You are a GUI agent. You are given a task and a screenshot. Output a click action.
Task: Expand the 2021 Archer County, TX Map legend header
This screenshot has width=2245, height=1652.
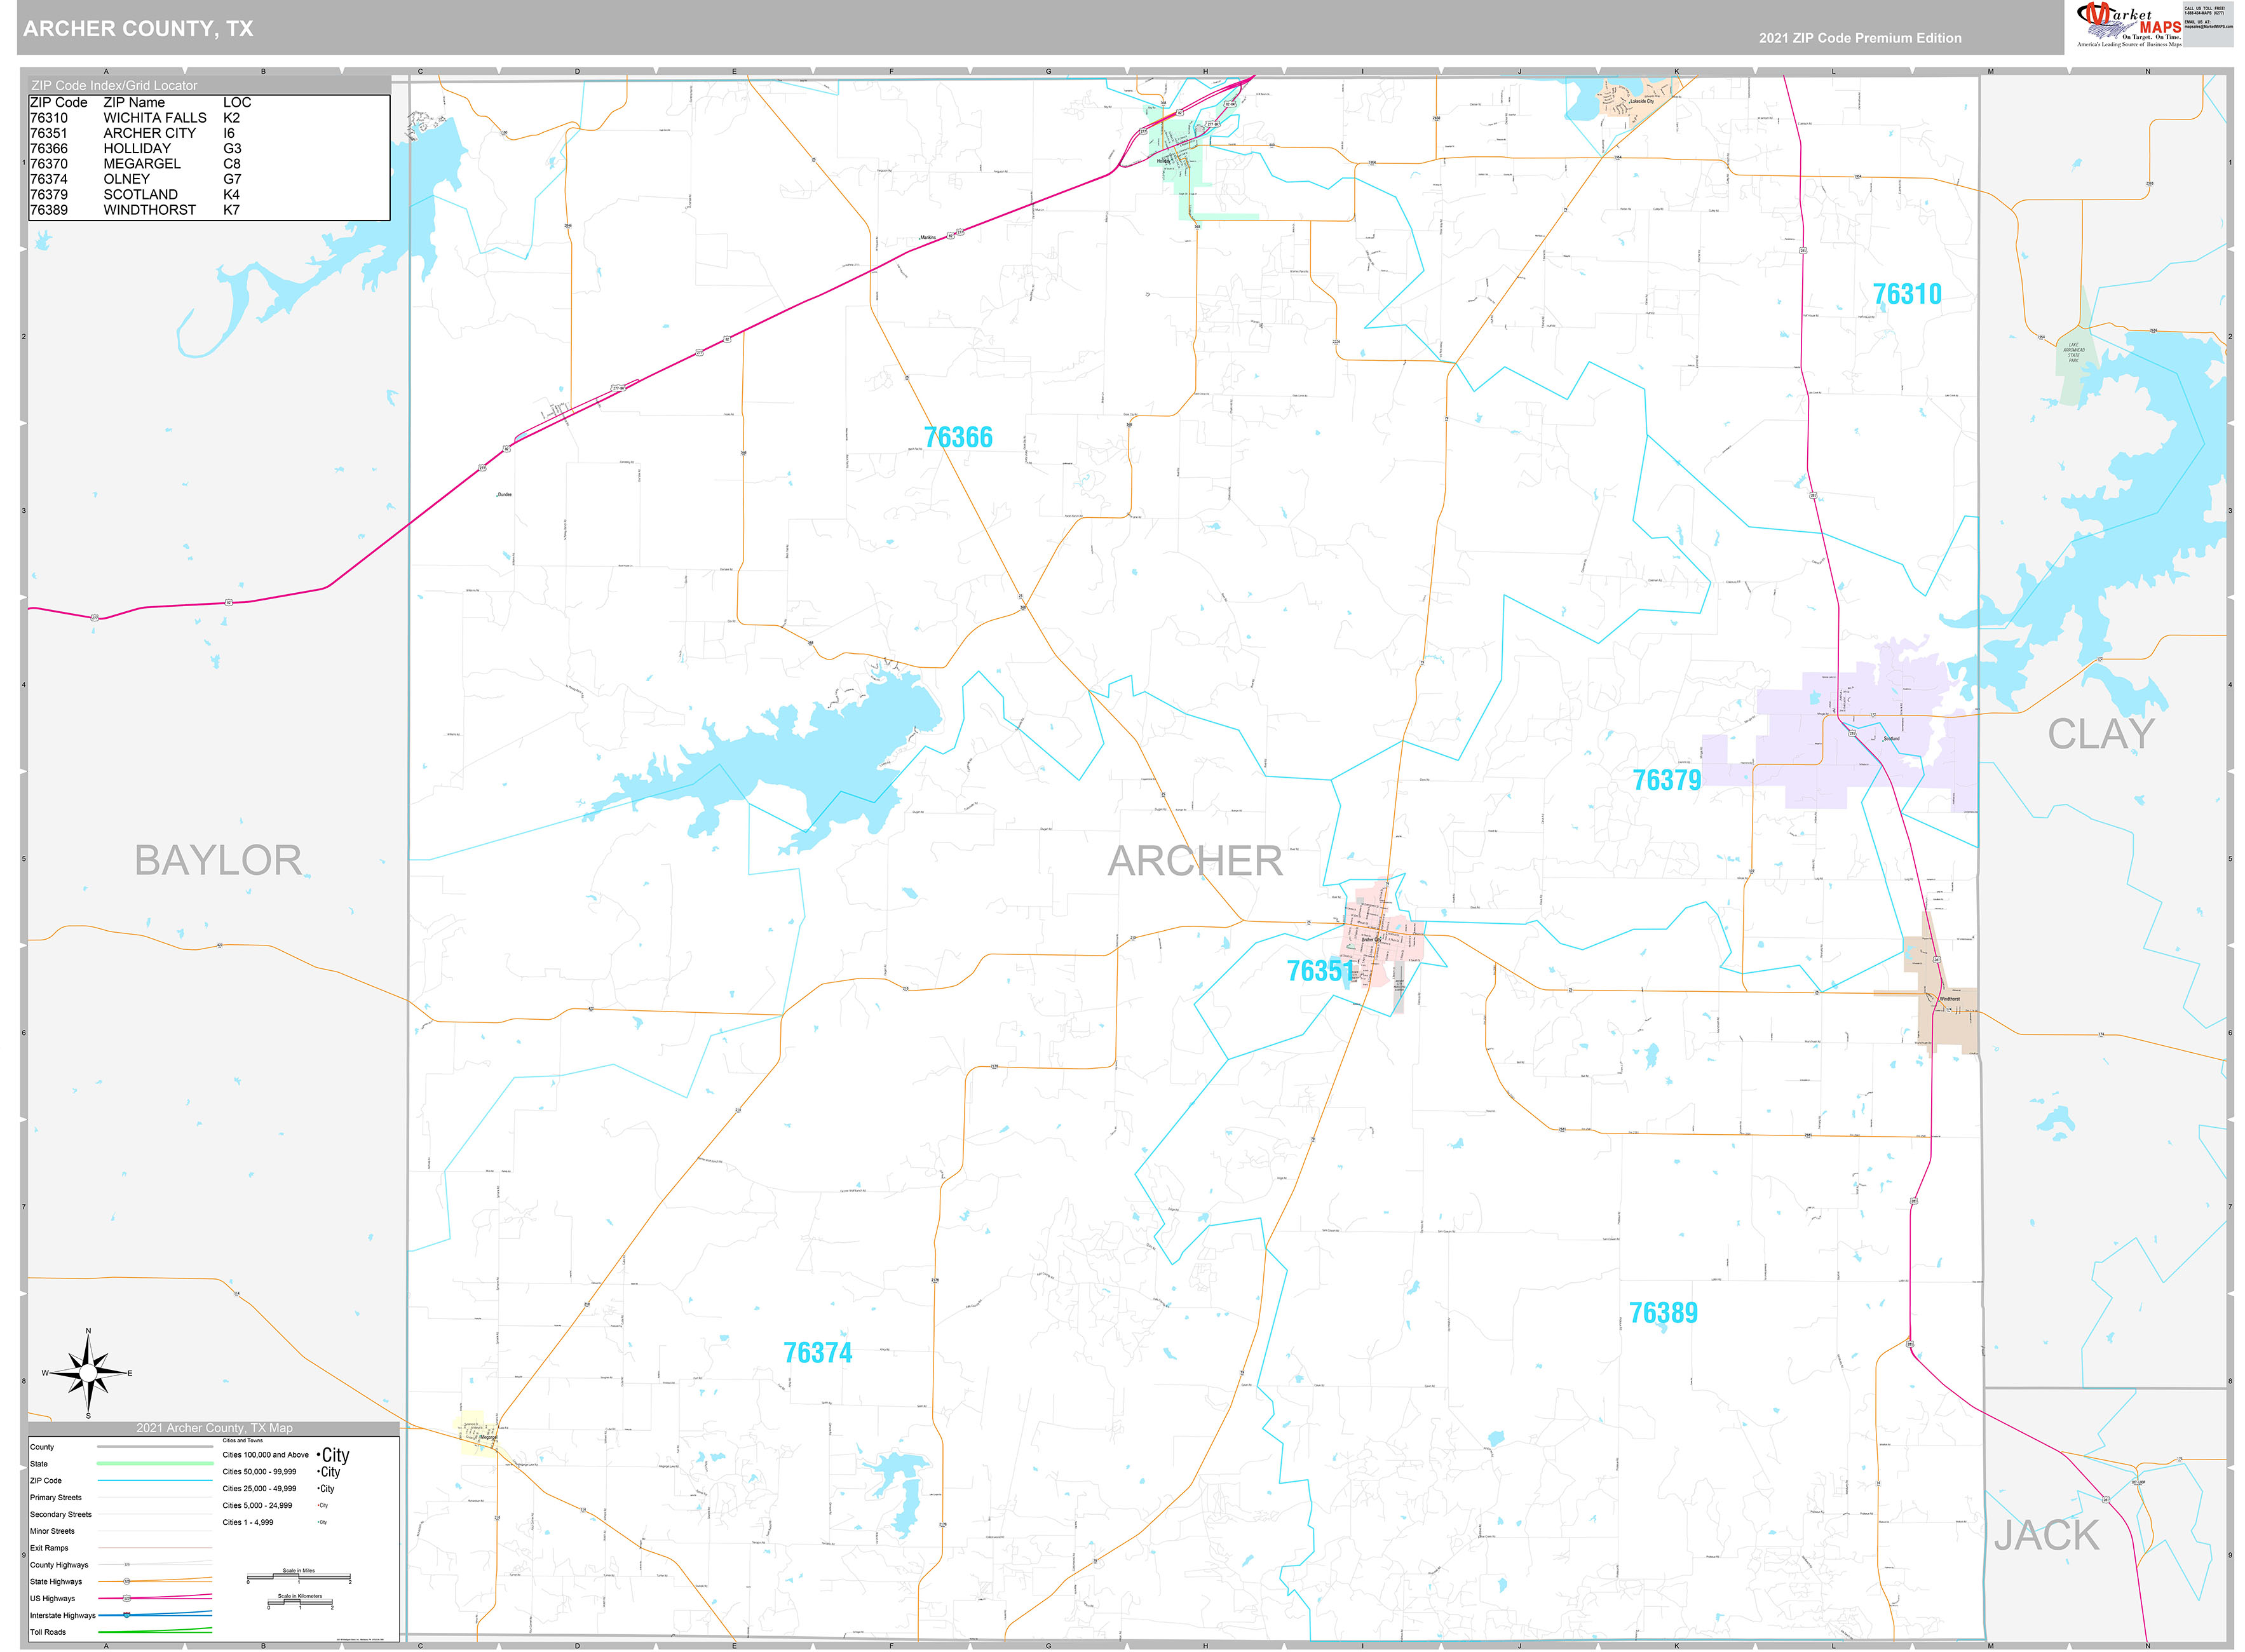(214, 1428)
